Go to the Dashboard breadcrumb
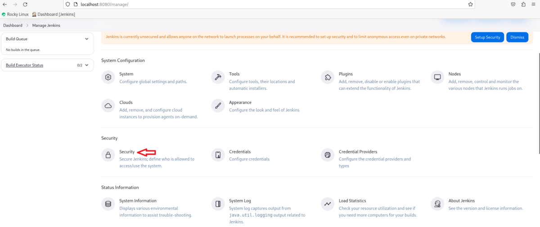The width and height of the screenshot is (540, 227). 13,26
